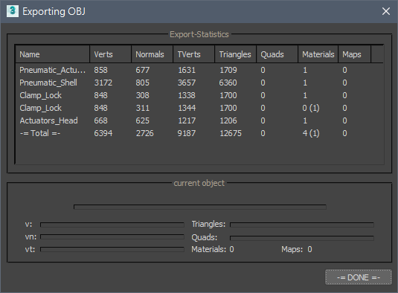
Task: Sort by the Verts column header
Action: [110, 54]
